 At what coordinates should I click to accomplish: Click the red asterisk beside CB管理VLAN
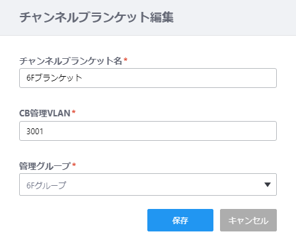click(74, 112)
